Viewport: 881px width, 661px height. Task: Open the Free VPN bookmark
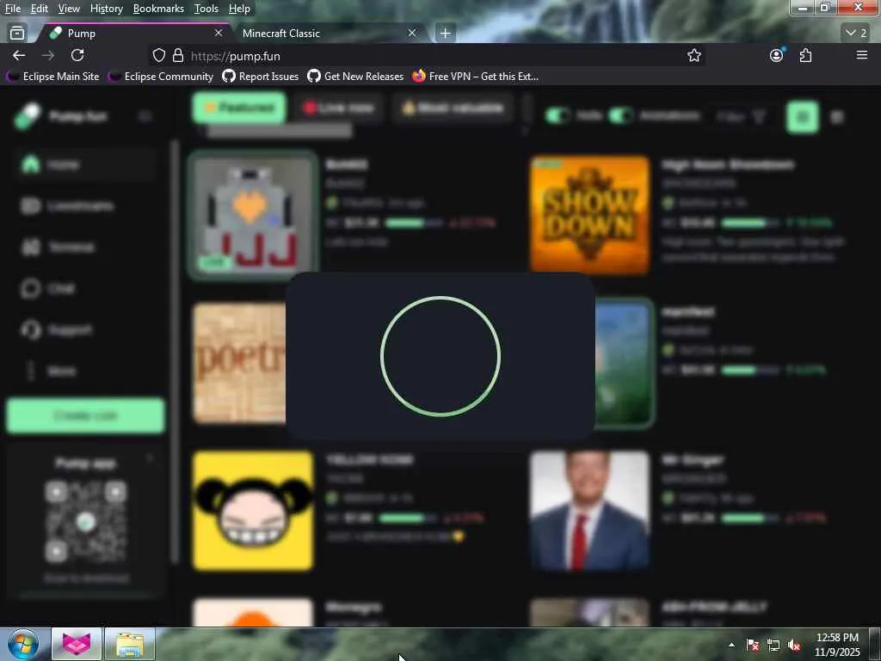475,76
